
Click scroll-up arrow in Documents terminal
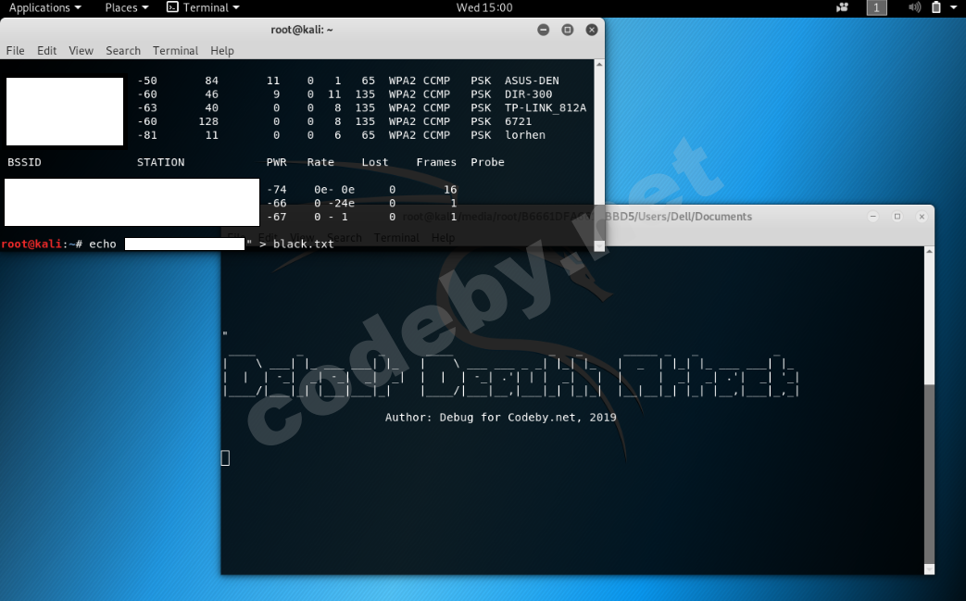coord(930,251)
